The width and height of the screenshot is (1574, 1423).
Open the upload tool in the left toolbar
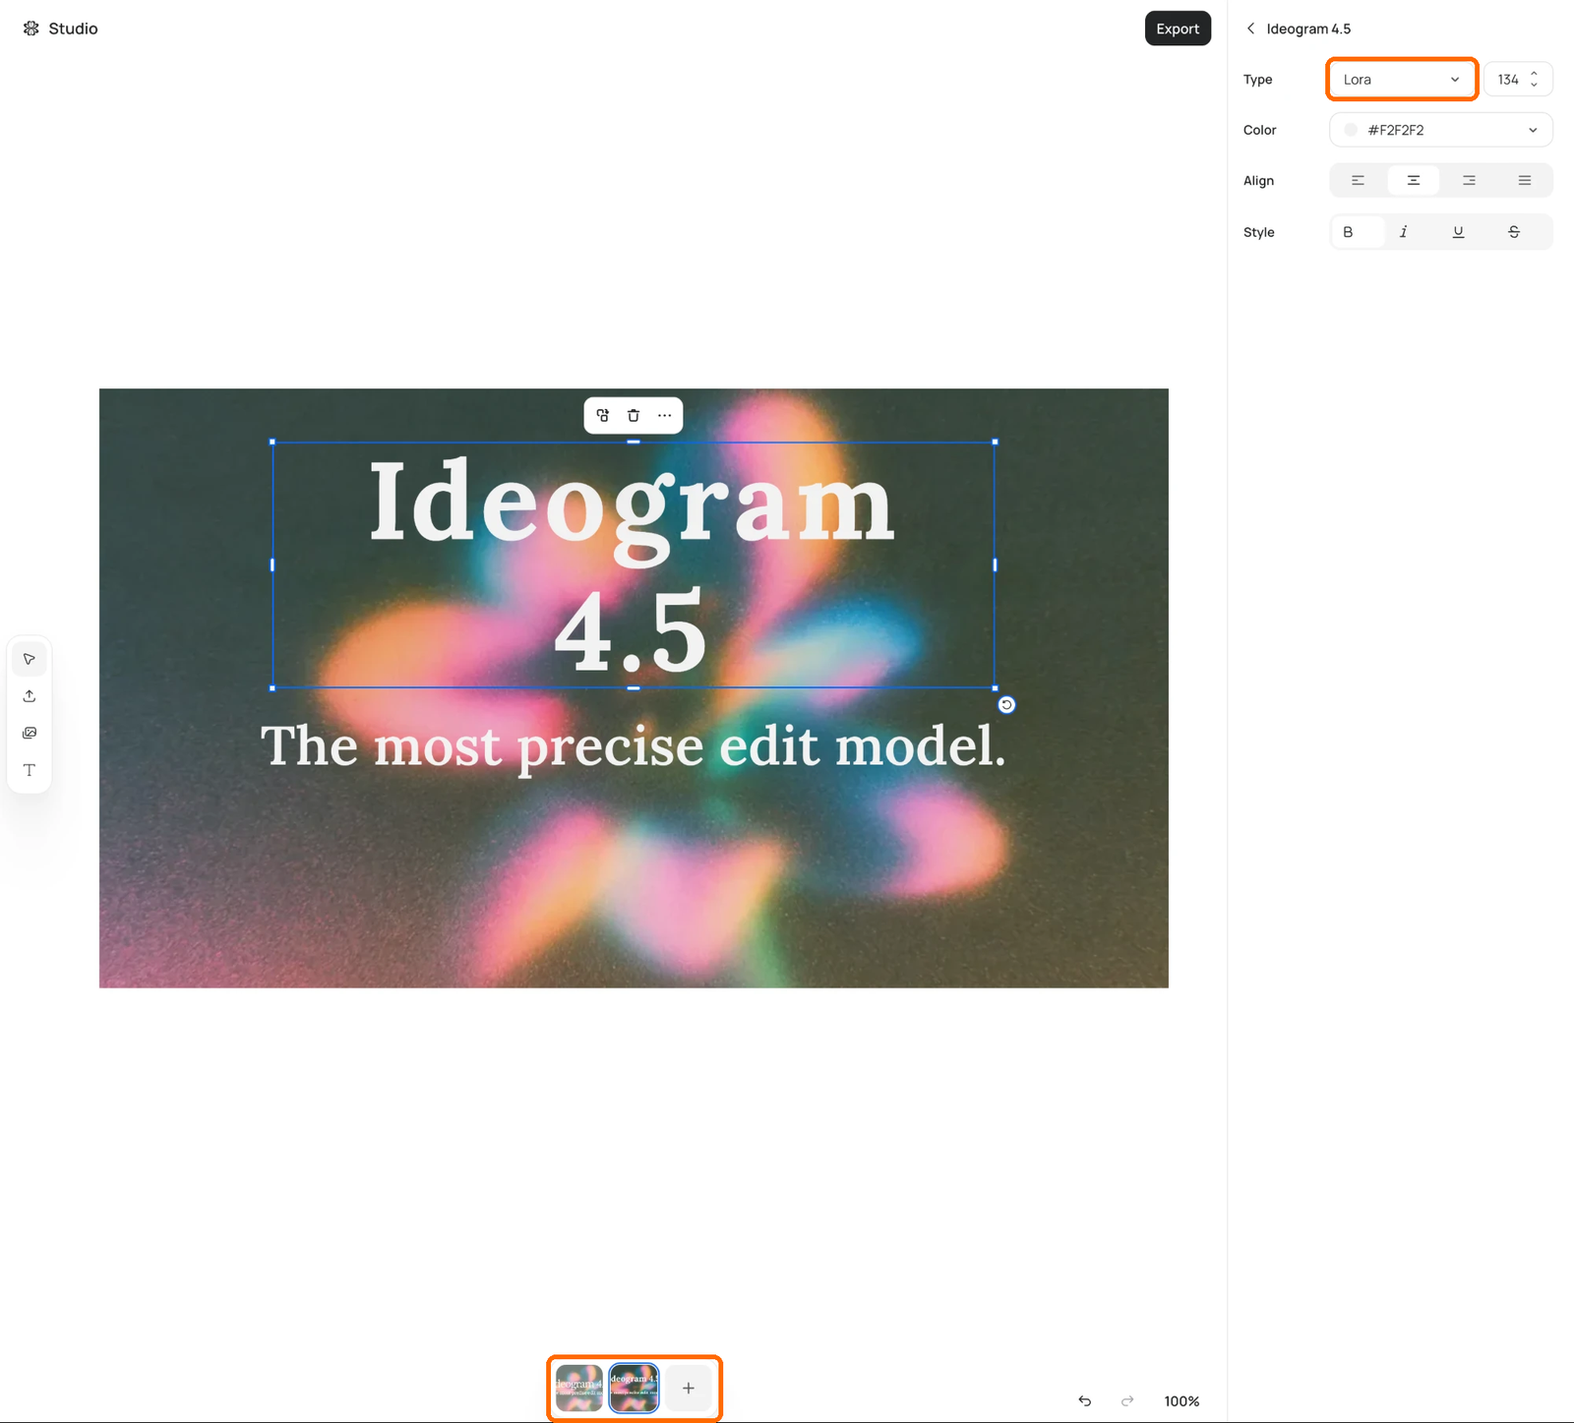[x=30, y=696]
